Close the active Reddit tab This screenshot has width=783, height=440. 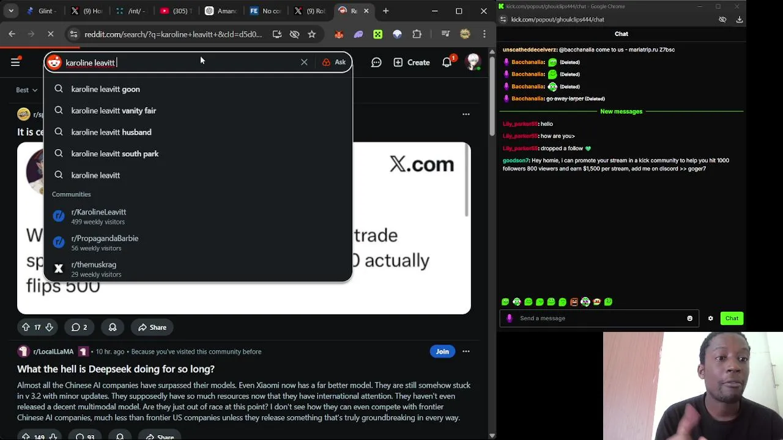(x=366, y=11)
